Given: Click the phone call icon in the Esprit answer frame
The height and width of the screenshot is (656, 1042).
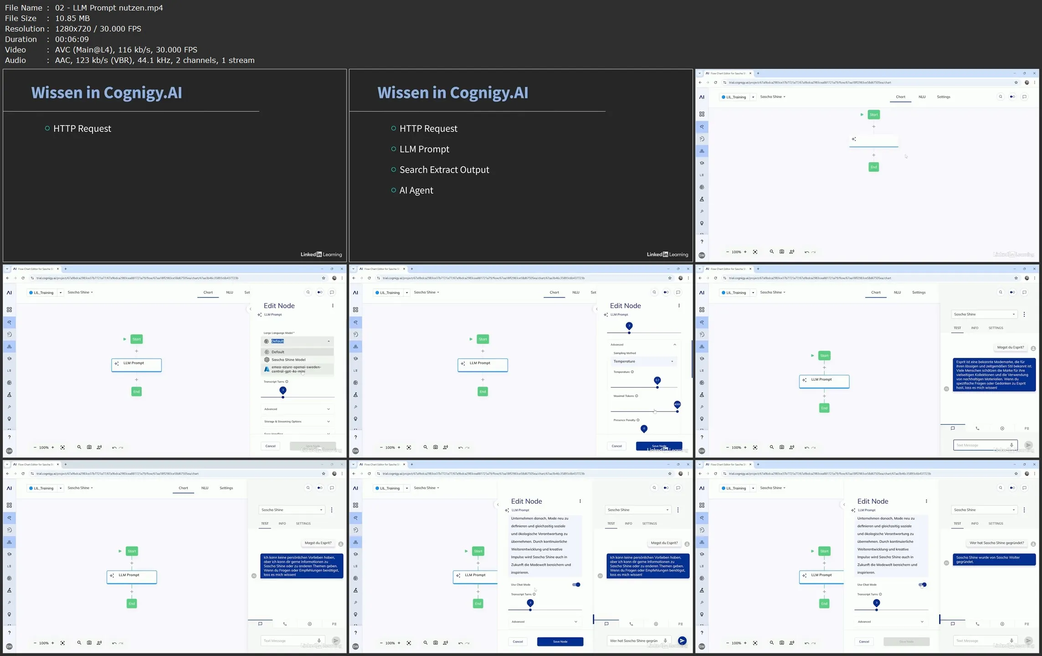Looking at the screenshot, I should tap(977, 429).
